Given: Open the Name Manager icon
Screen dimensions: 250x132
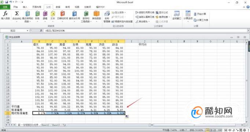Looking at the screenshot, I should coord(107,16).
